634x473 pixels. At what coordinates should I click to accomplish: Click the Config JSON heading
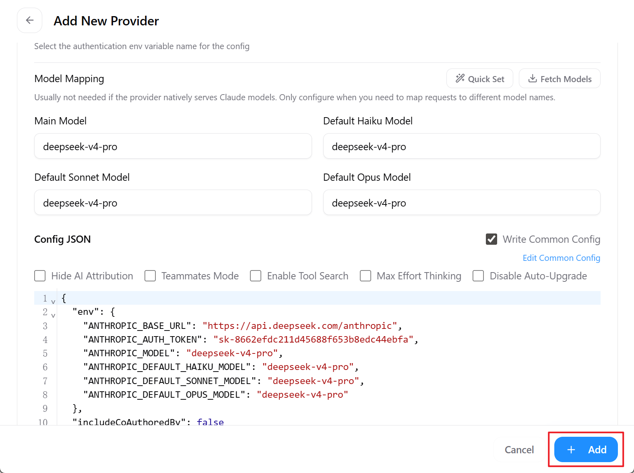62,239
